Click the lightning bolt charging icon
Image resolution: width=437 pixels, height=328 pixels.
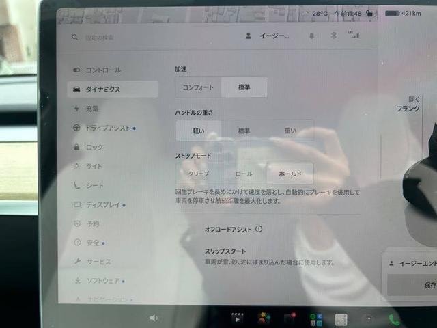pos(76,109)
